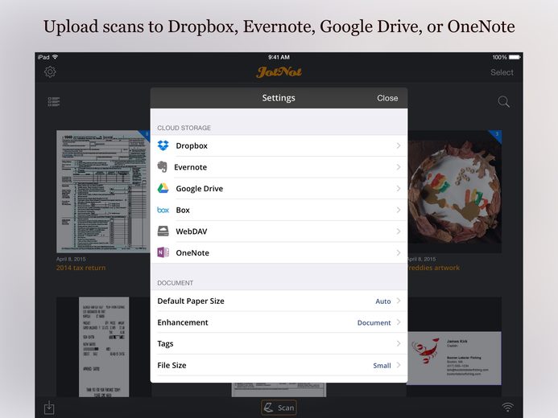Click the 9:41 AM clock
The image size is (558, 418).
(x=279, y=57)
